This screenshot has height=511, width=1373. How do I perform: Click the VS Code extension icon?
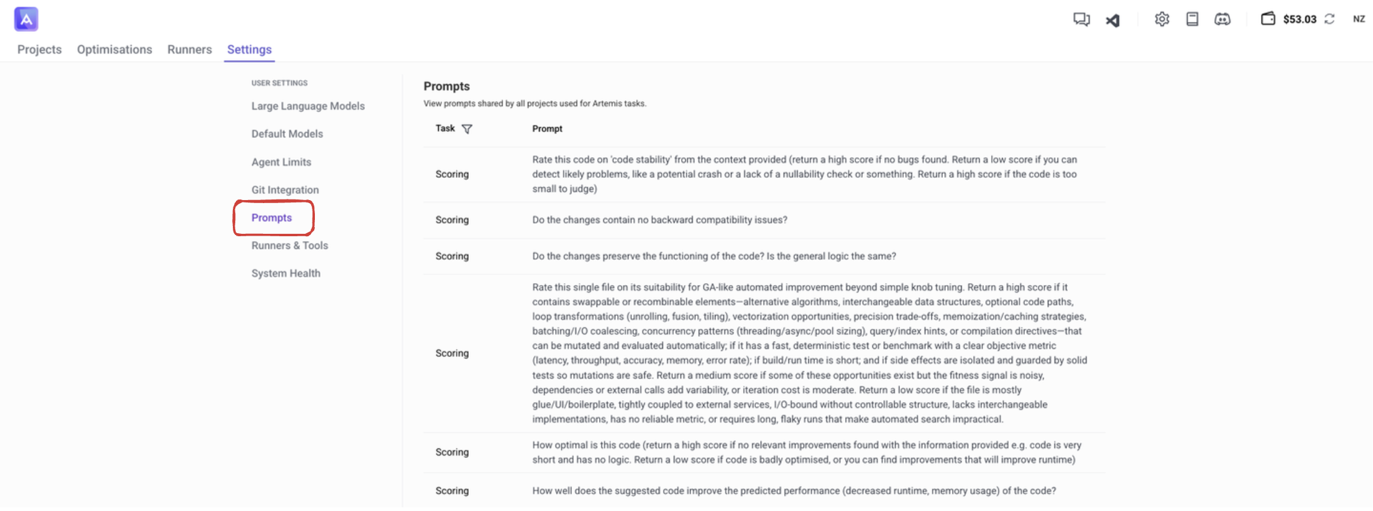coord(1113,20)
